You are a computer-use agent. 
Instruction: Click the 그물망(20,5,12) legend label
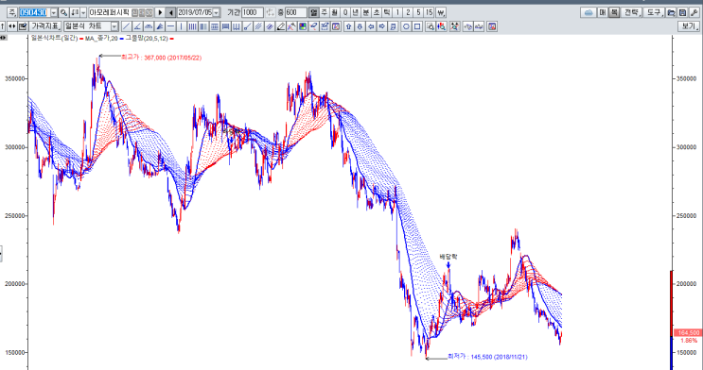147,39
